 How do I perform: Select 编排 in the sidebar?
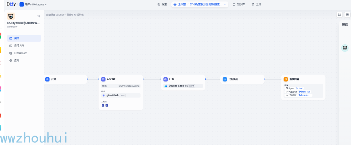click(x=24, y=38)
